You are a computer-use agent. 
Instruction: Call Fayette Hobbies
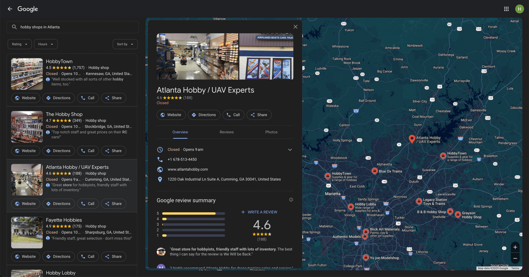tap(88, 257)
